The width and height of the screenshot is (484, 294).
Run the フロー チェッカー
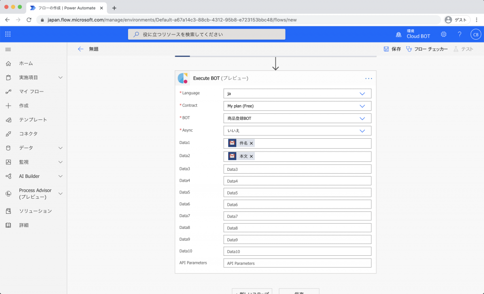427,49
